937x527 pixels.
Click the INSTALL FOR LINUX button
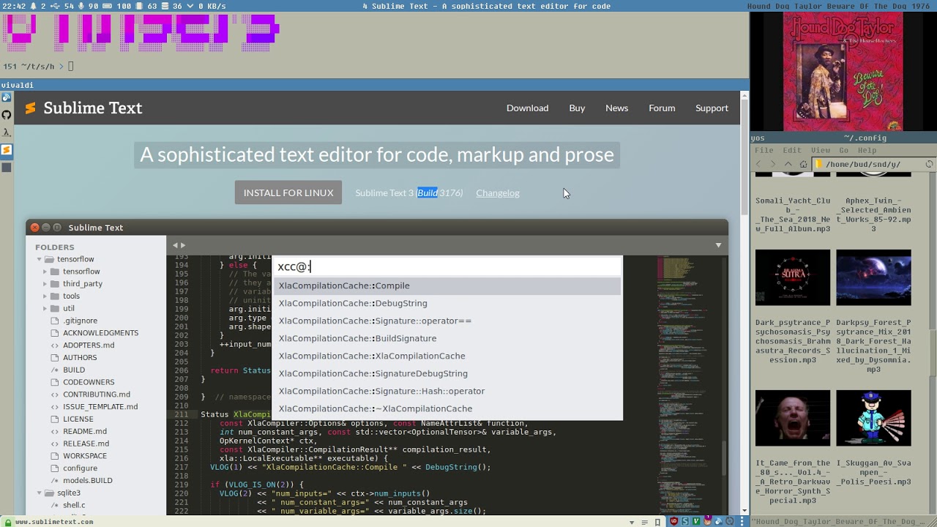tap(288, 193)
